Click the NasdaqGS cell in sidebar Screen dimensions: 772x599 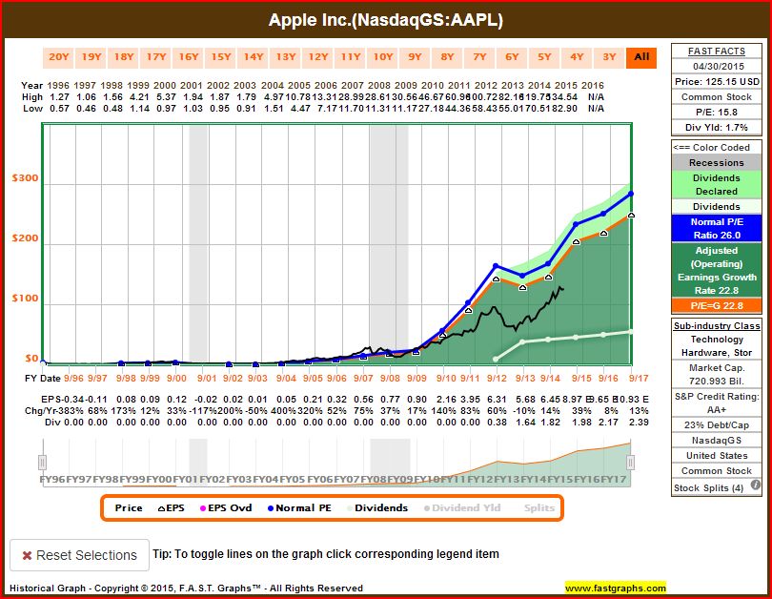click(x=717, y=441)
